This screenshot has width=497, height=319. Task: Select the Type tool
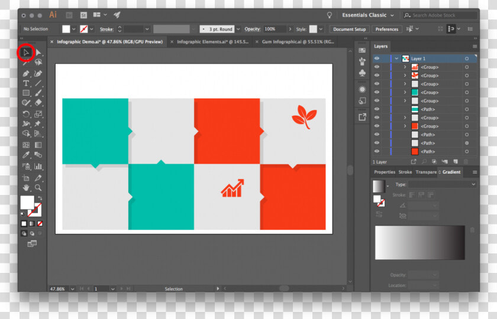click(x=26, y=83)
